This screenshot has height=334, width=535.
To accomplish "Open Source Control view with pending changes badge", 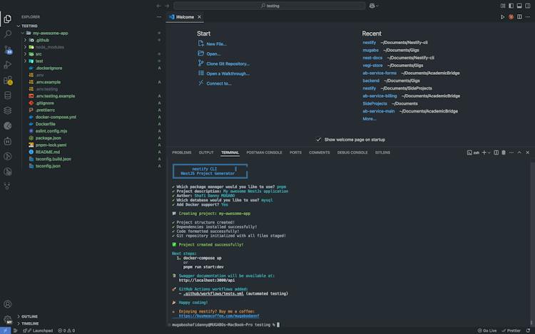I will click(x=8, y=50).
